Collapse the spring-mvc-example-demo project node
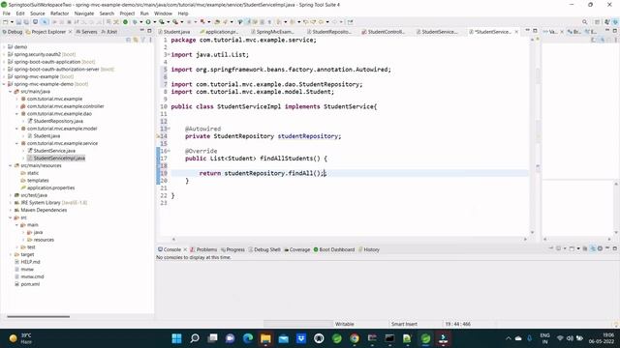This screenshot has width=620, height=348. pos(4,84)
